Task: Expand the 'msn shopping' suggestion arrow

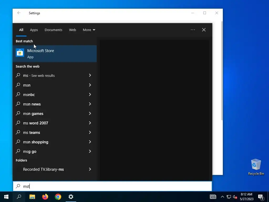Action: [x=90, y=142]
